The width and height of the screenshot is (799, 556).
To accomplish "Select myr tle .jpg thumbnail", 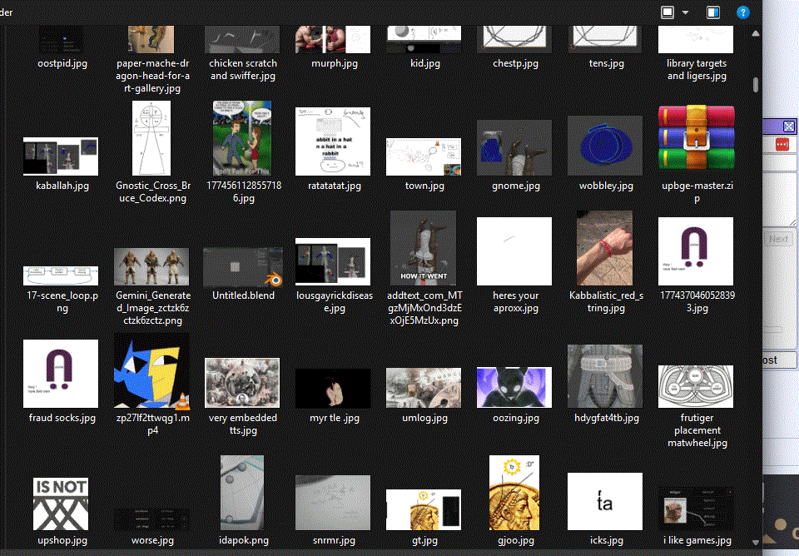I will coord(333,389).
